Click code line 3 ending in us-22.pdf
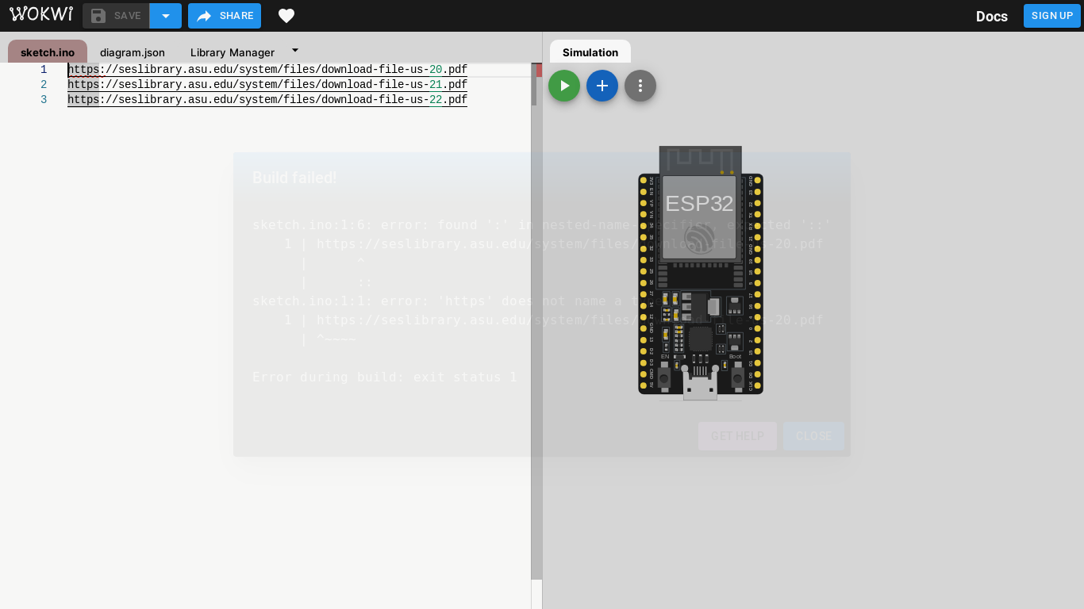 pyautogui.click(x=267, y=100)
